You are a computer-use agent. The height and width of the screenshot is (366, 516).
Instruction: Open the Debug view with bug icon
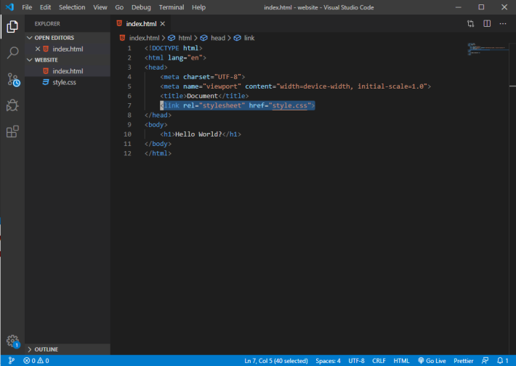(x=12, y=105)
